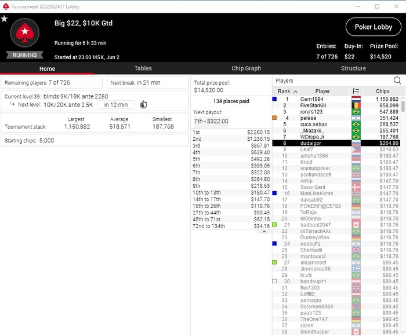Click the level clock timer icon
Image resolution: width=406 pixels, height=336 pixels.
point(143,104)
